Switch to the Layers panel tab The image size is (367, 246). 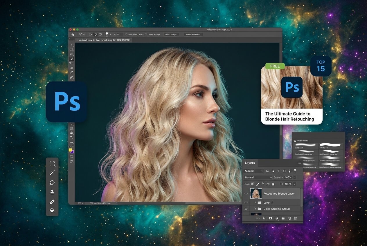[x=250, y=163]
